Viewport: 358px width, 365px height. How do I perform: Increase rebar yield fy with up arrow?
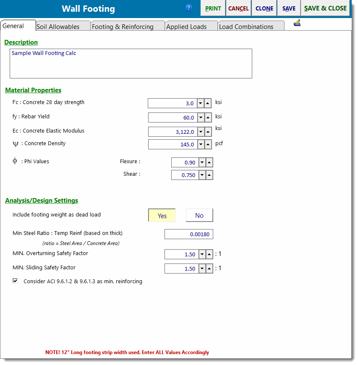(208, 117)
